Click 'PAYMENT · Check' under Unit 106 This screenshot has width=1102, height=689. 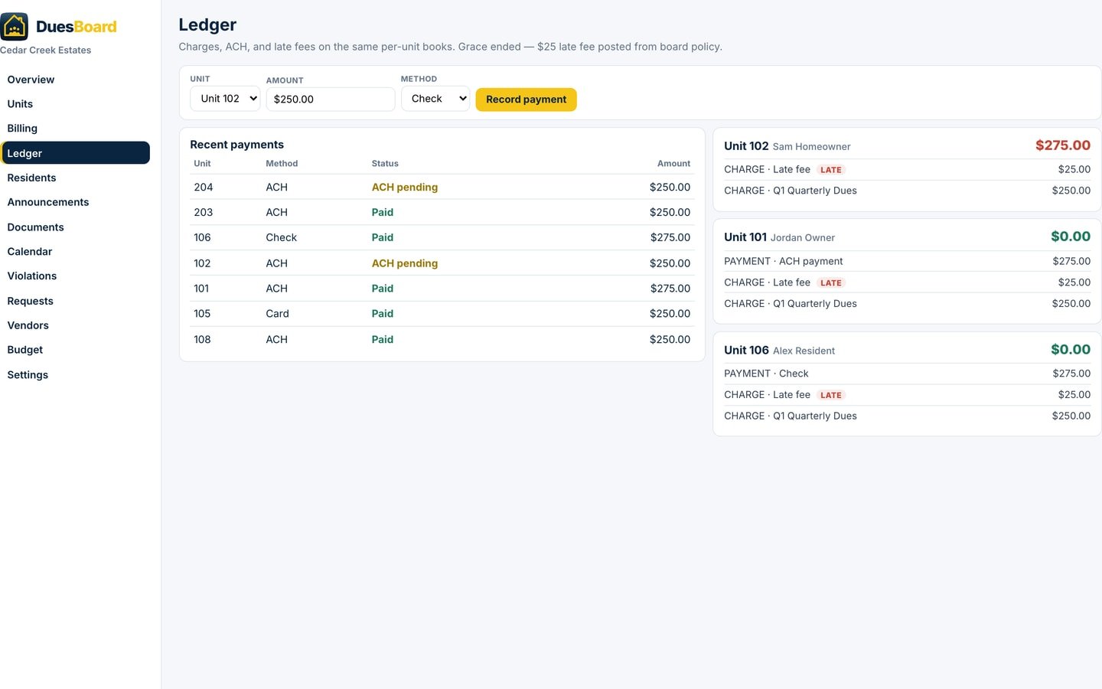click(766, 374)
